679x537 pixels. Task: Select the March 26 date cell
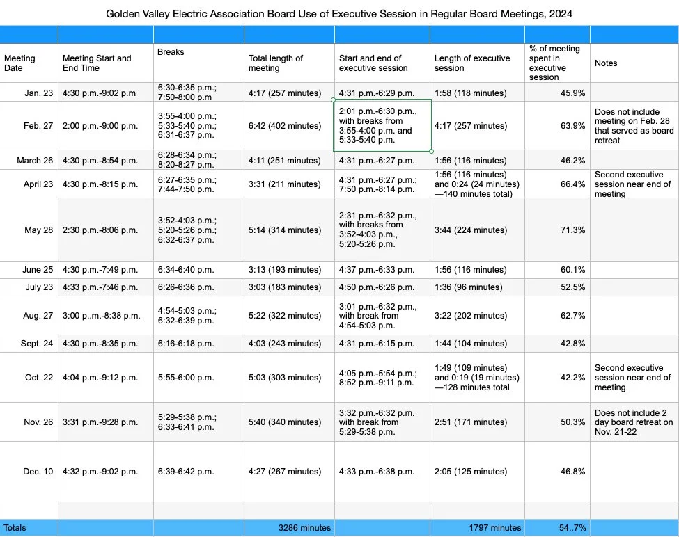[29, 161]
